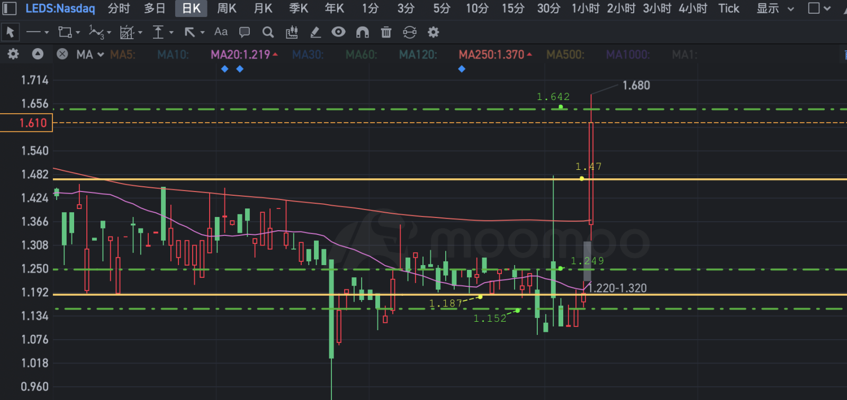Switch to 5分 interval
Viewport: 847px width, 400px height.
click(x=441, y=8)
